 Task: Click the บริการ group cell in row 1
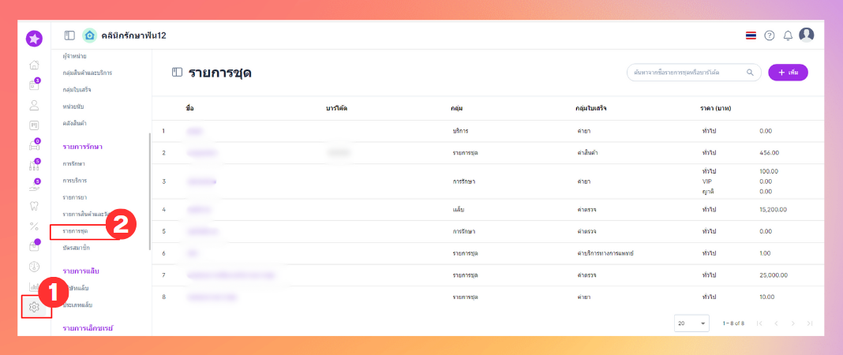tap(461, 131)
